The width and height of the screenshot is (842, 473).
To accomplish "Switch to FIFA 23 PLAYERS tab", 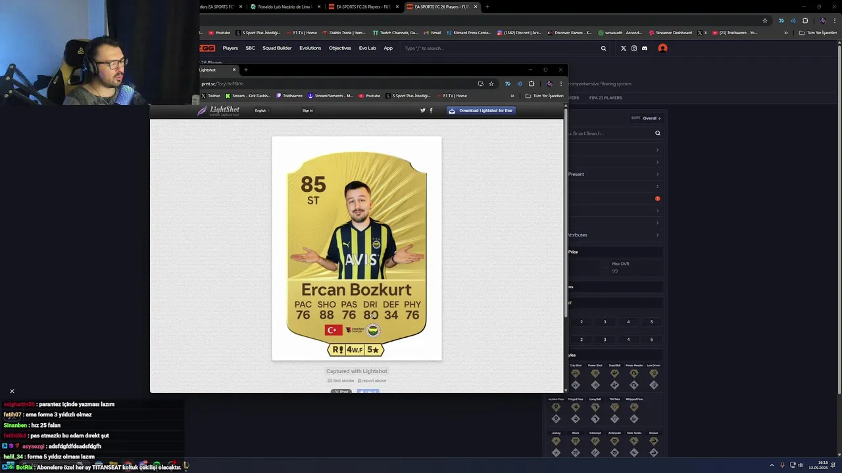I will (605, 98).
